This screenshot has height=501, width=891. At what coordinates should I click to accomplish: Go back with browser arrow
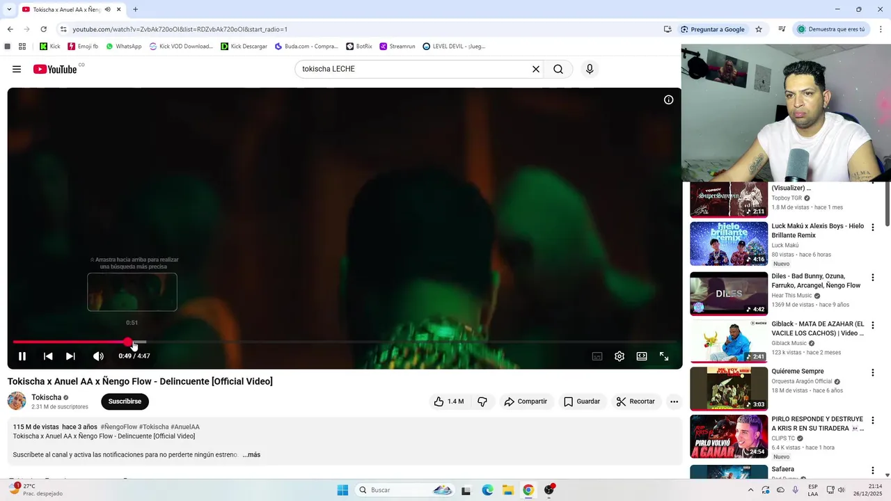click(x=10, y=29)
